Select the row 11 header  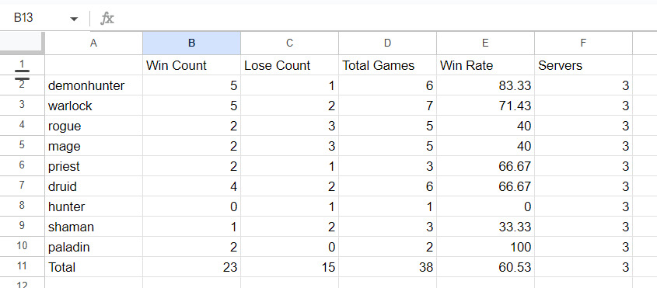click(x=22, y=266)
